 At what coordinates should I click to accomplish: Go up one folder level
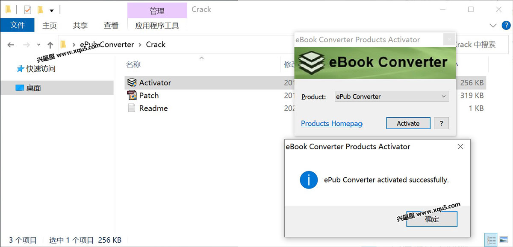(x=50, y=45)
